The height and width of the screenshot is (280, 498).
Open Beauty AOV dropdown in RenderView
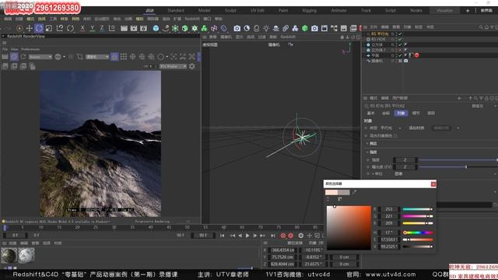tap(40, 57)
